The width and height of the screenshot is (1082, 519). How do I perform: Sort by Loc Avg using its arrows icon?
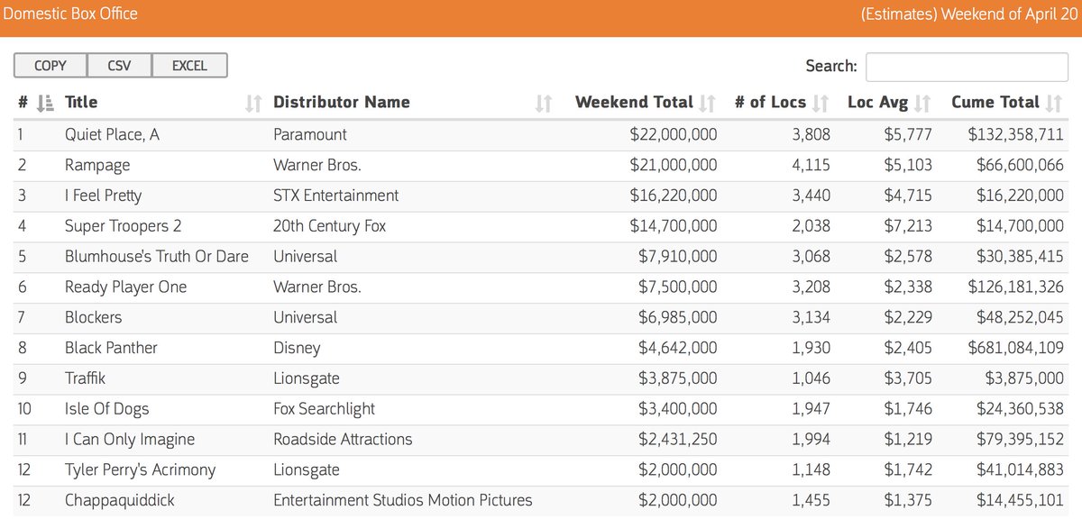[x=922, y=104]
